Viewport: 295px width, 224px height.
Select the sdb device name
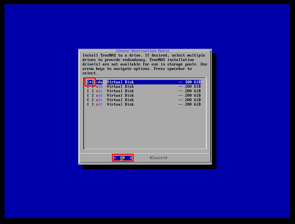[x=99, y=86]
